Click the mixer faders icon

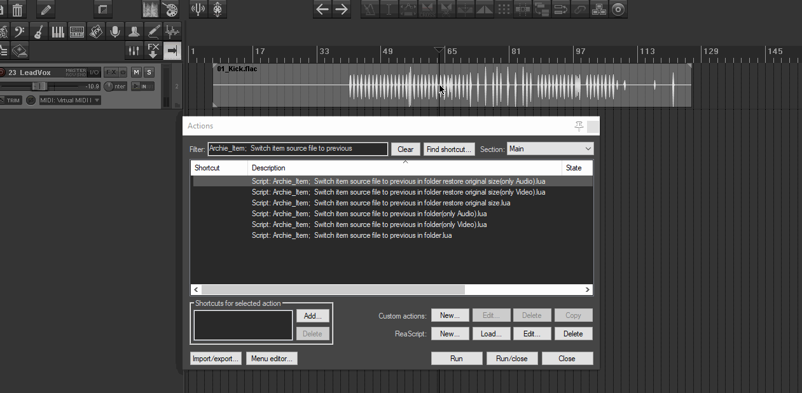coord(134,51)
